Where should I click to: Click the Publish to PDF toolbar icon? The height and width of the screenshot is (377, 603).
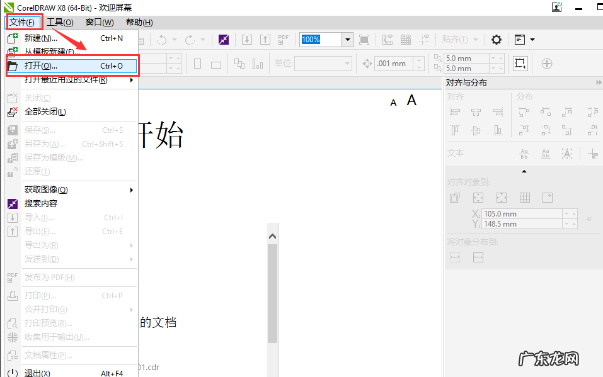point(282,40)
